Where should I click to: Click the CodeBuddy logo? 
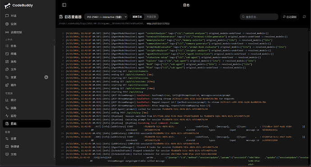click(18, 5)
